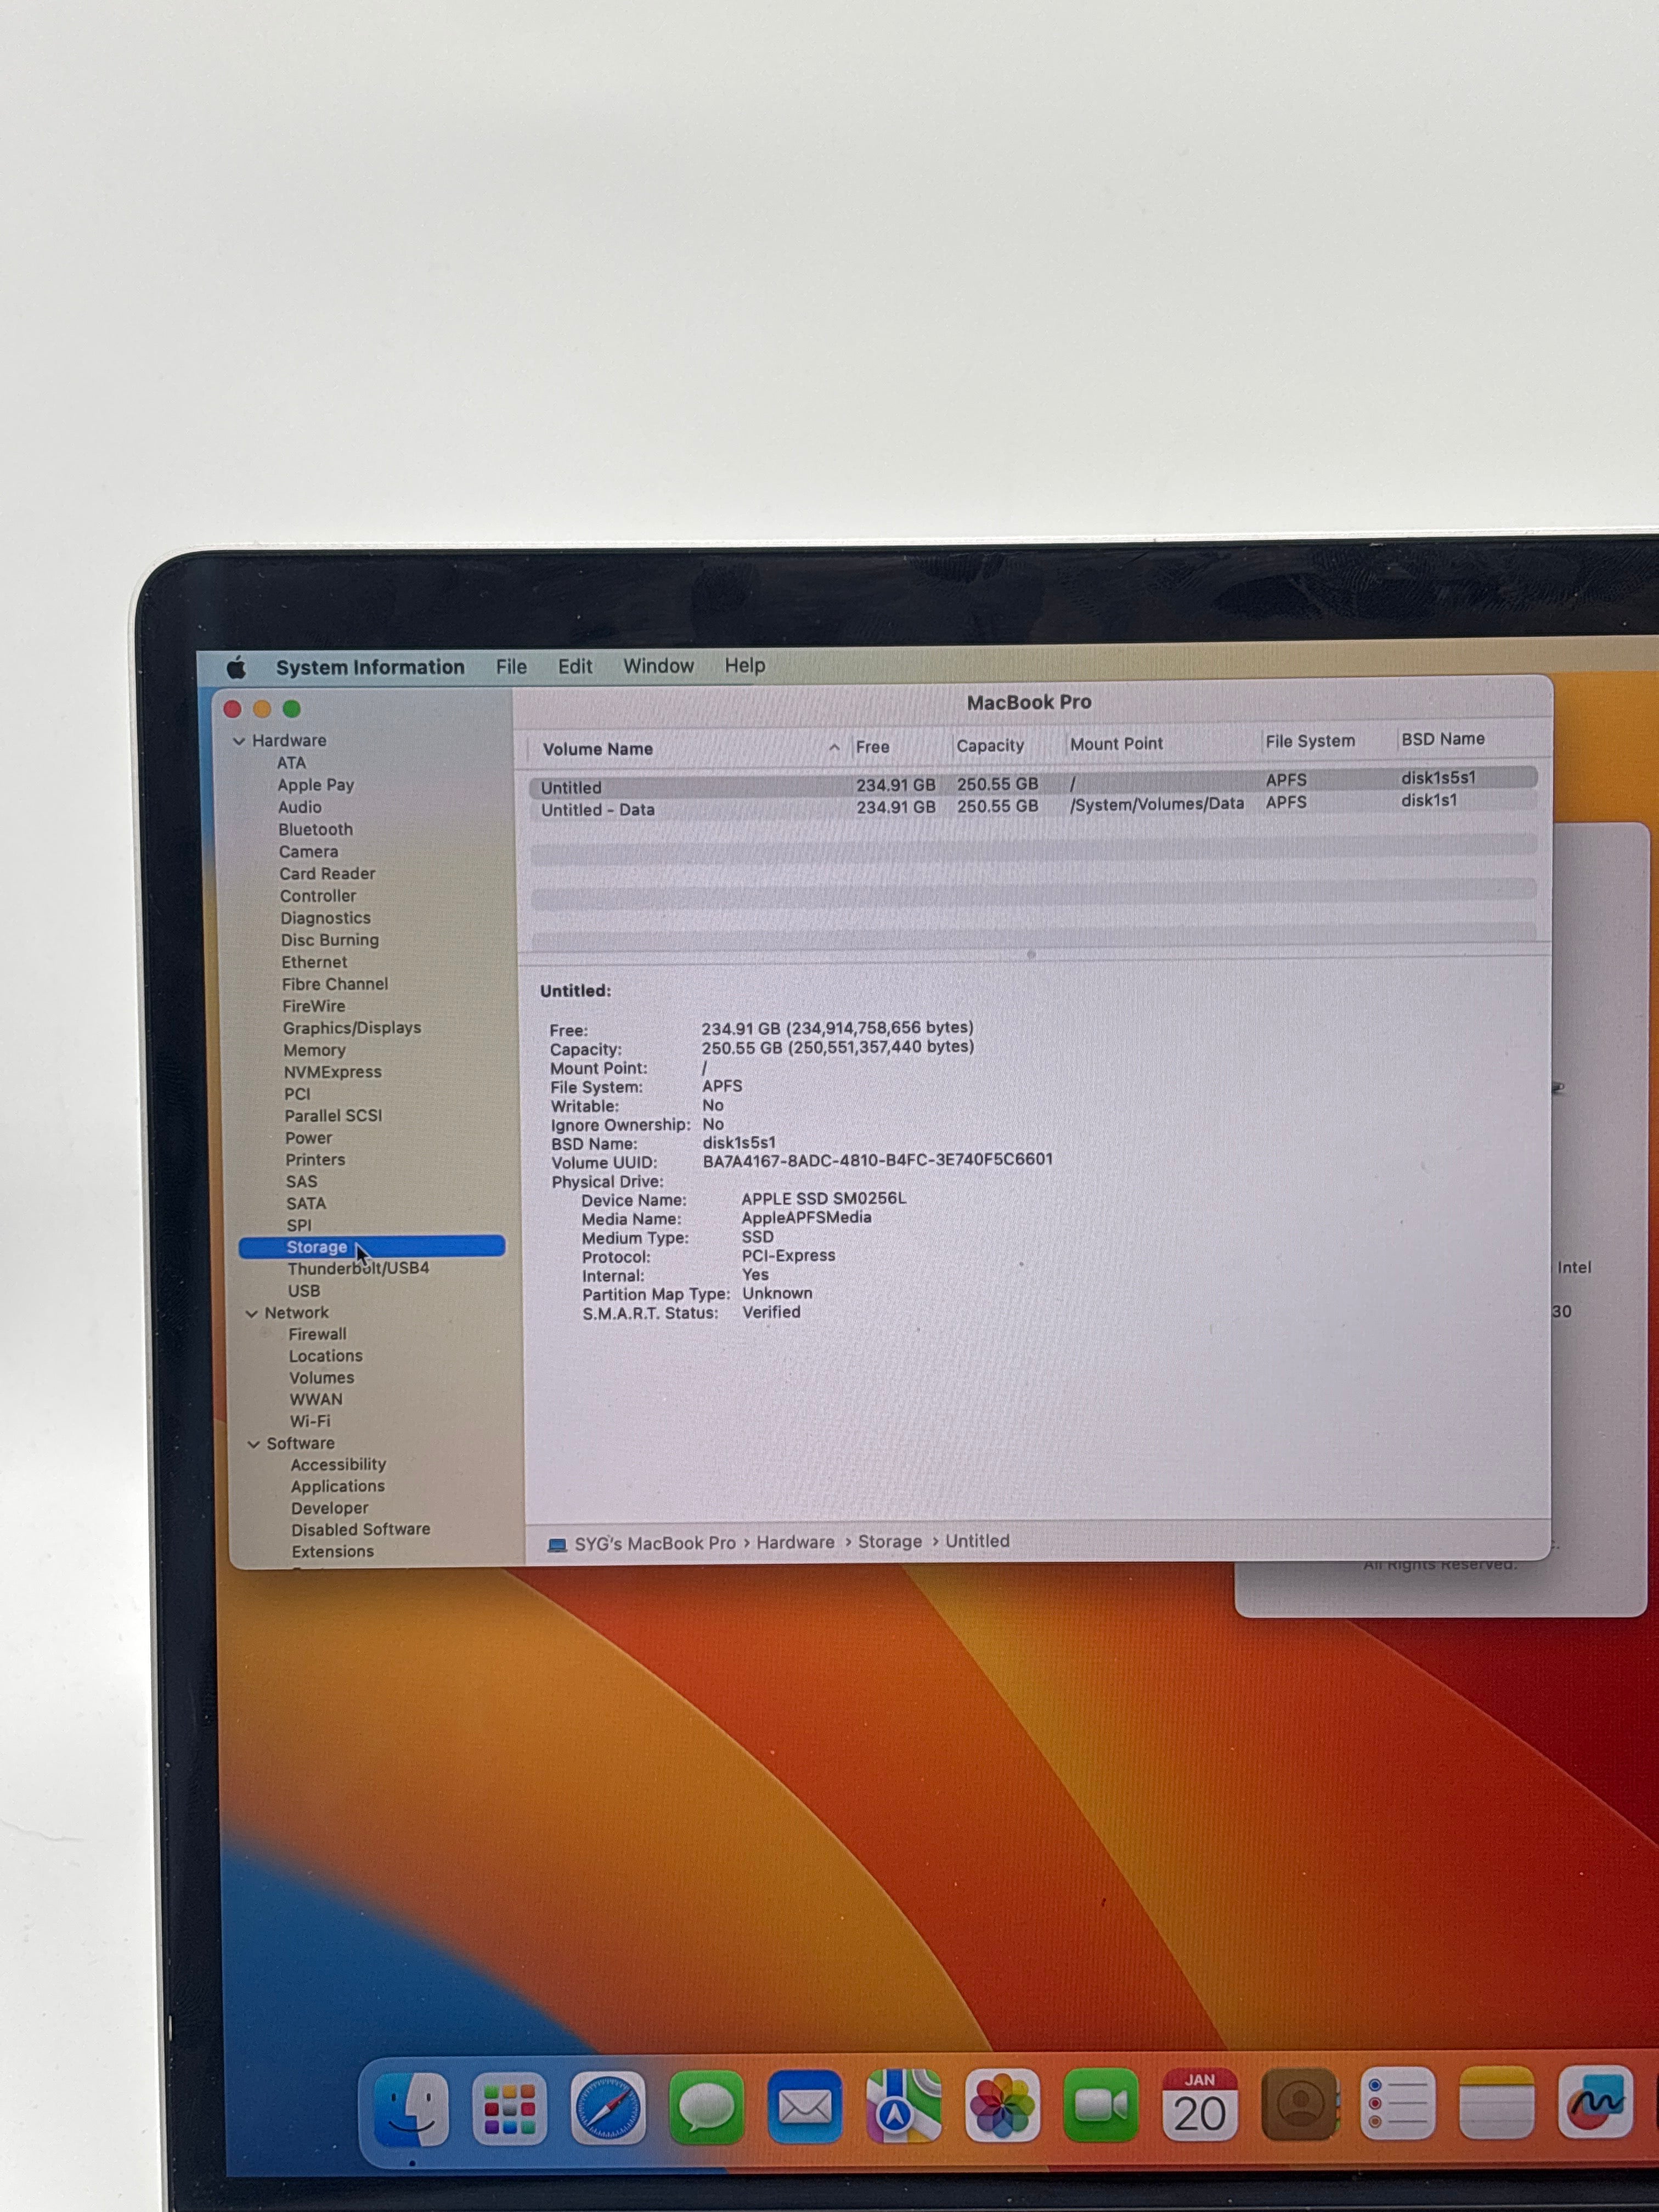The image size is (1659, 2212).
Task: Collapse the Software section
Action: [253, 1444]
